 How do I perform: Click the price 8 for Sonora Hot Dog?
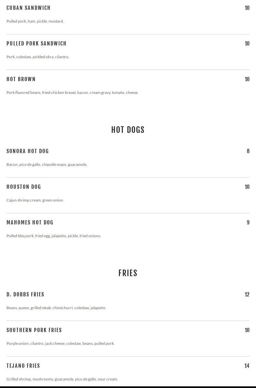tap(248, 151)
